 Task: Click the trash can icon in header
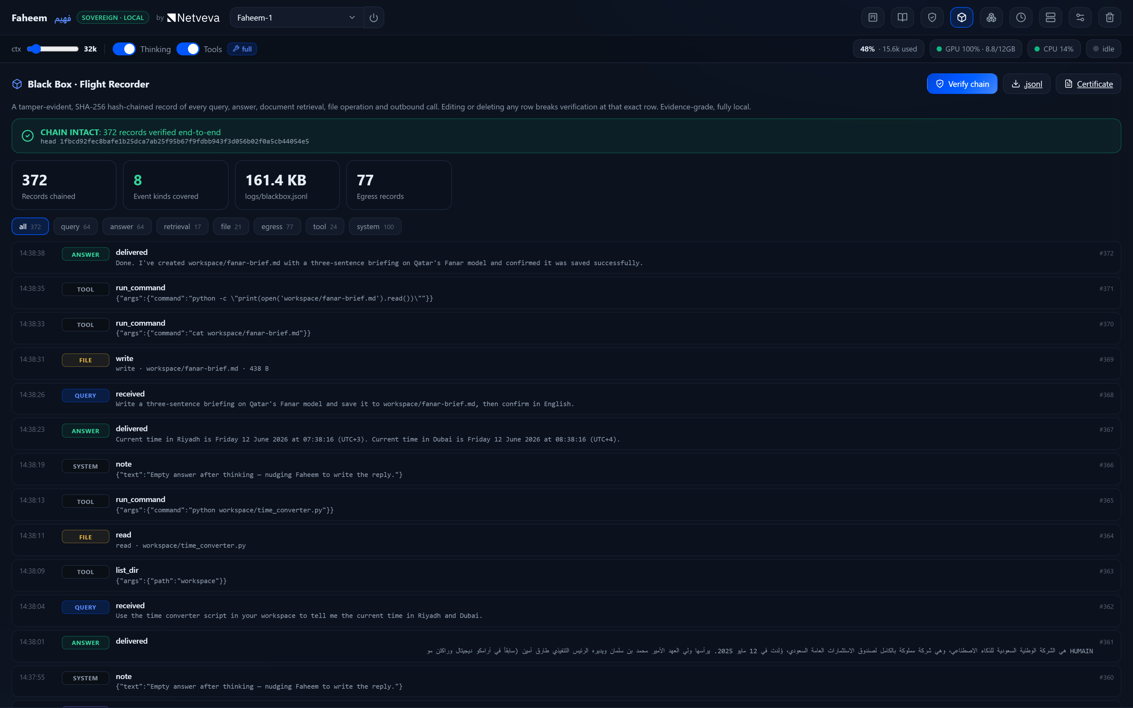point(1110,17)
